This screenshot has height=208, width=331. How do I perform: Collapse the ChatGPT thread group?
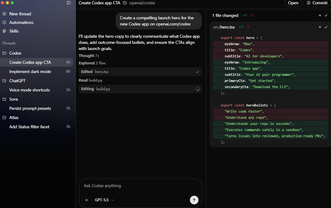coord(17,81)
